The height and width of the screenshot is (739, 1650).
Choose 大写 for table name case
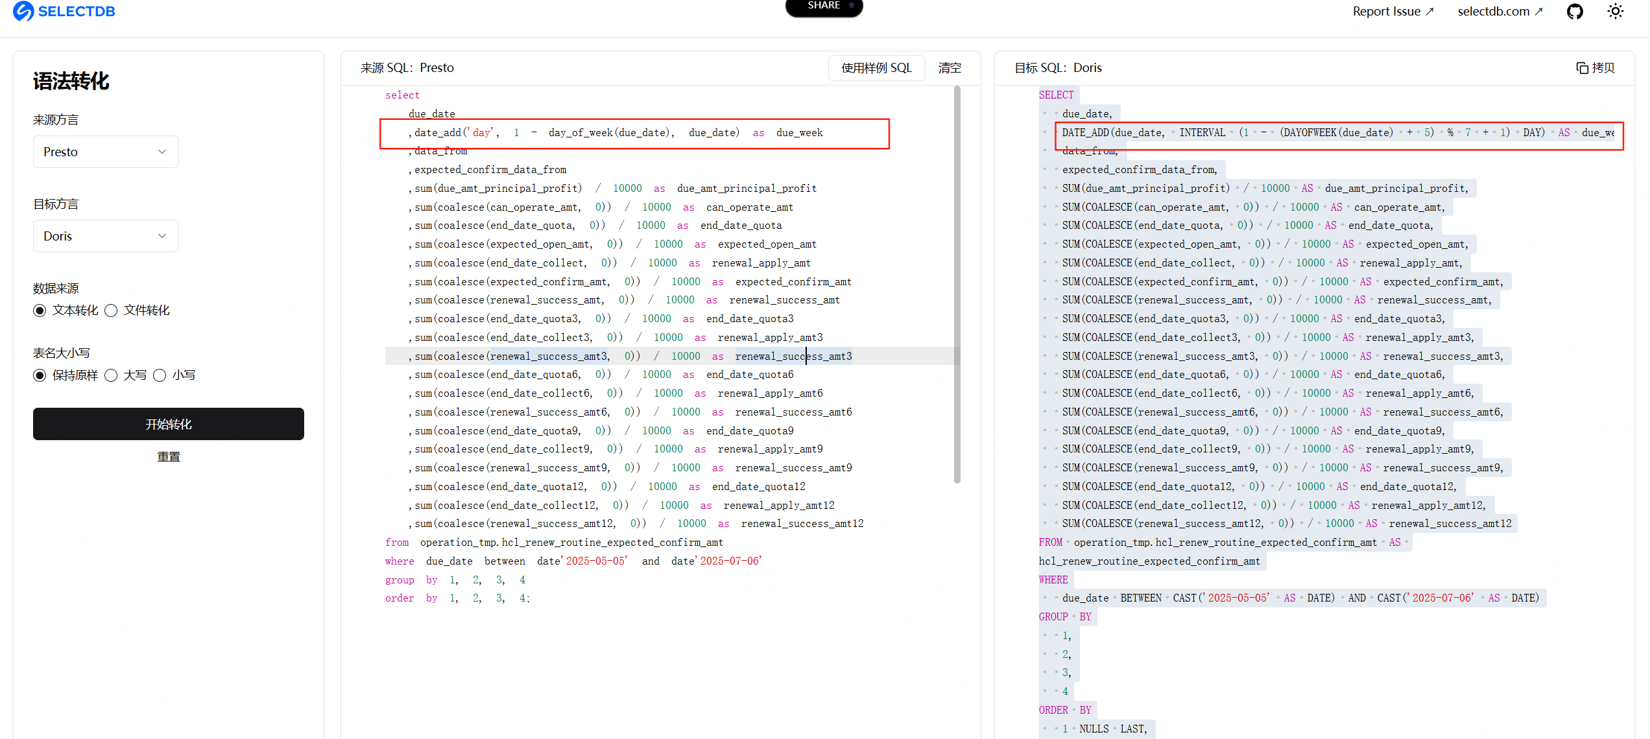pyautogui.click(x=112, y=375)
